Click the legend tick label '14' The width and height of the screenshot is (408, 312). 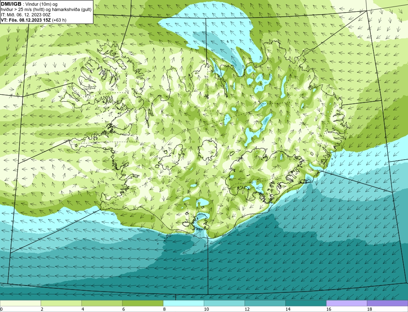(288, 309)
